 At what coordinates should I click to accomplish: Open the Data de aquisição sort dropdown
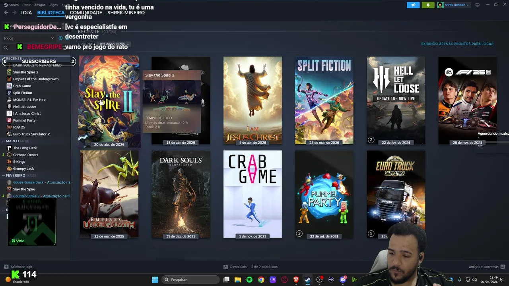[x=114, y=44]
